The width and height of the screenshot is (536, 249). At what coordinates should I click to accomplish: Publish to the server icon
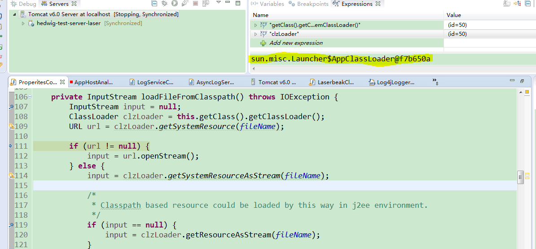[x=206, y=4]
